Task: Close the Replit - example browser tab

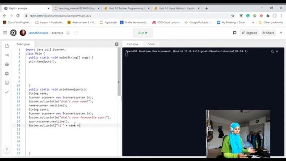Action: coord(49,8)
